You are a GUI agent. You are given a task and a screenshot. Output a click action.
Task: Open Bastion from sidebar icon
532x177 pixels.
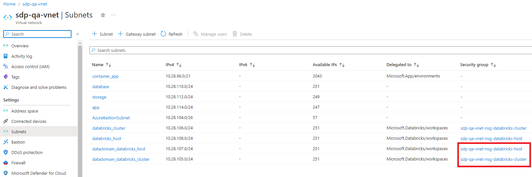tap(6, 142)
